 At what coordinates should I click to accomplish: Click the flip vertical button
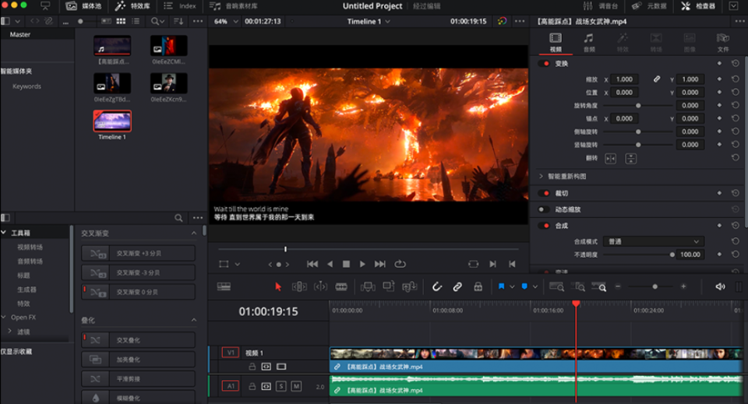click(630, 159)
